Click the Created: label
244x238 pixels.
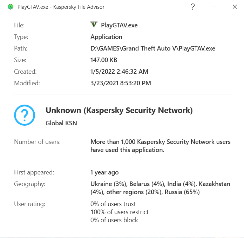[25, 72]
